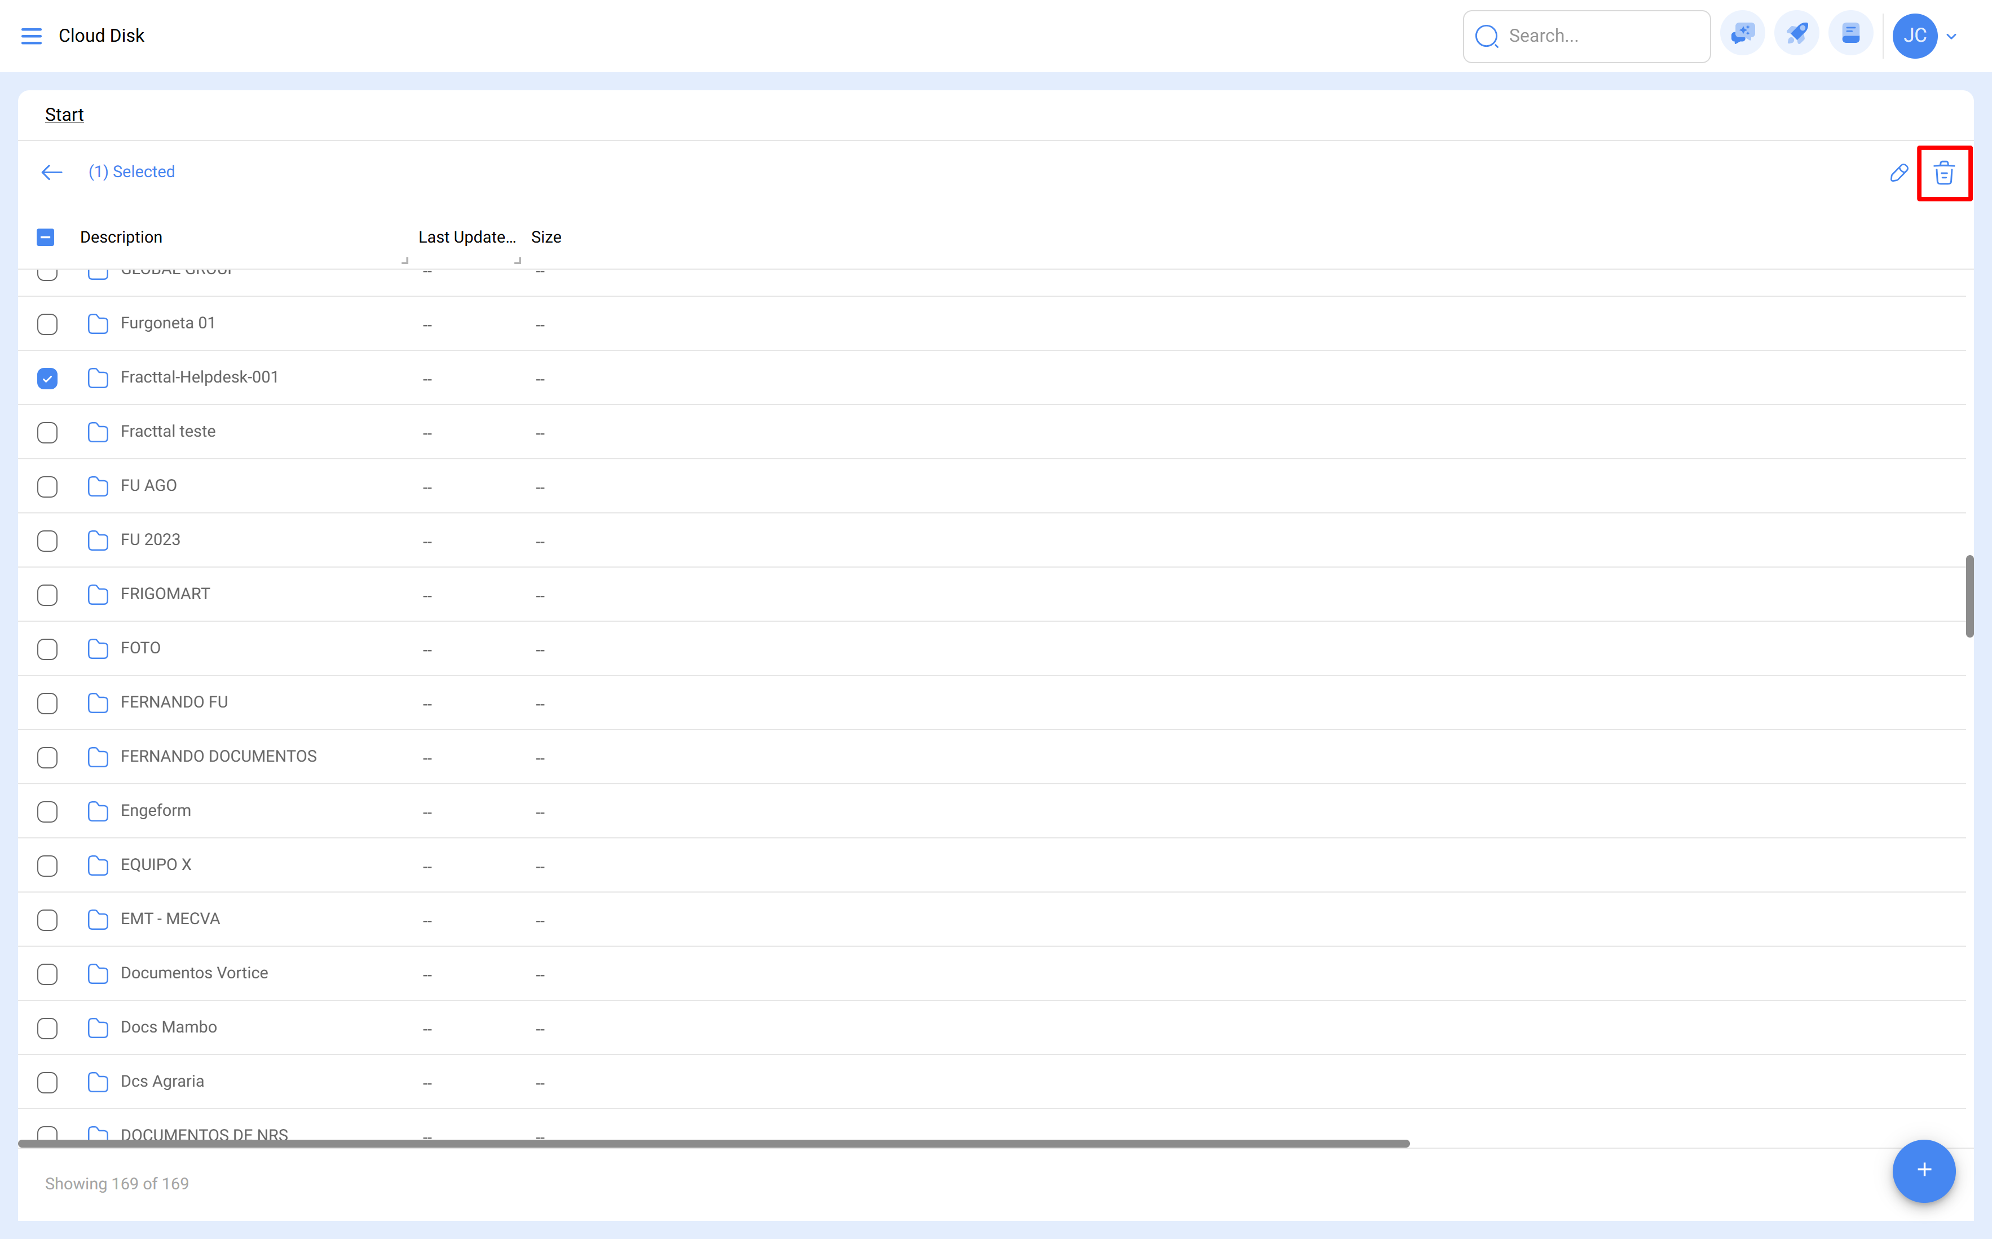Image resolution: width=1992 pixels, height=1239 pixels.
Task: Check the Fracttal teste checkbox
Action: coord(47,433)
